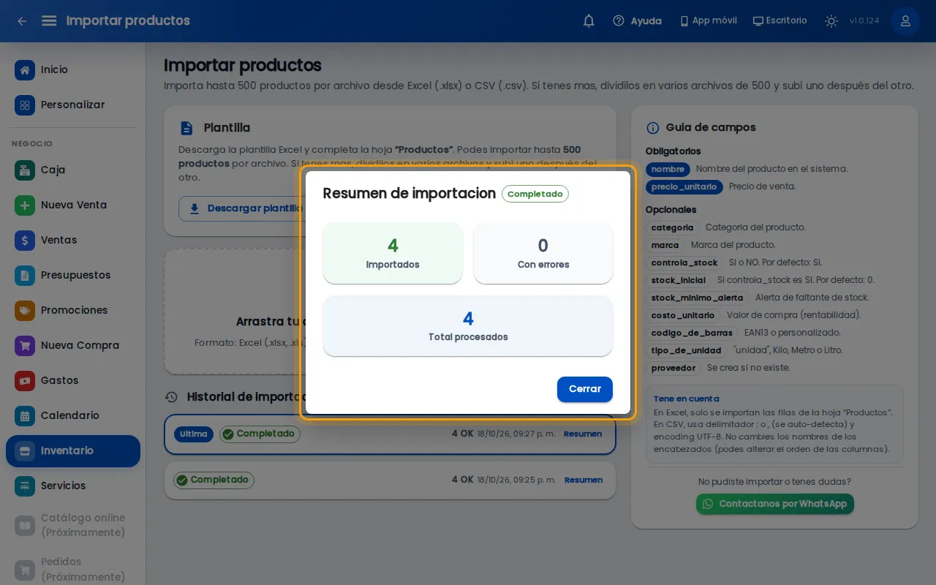Open the hamburger menu icon
Viewport: 936px width, 585px height.
49,21
